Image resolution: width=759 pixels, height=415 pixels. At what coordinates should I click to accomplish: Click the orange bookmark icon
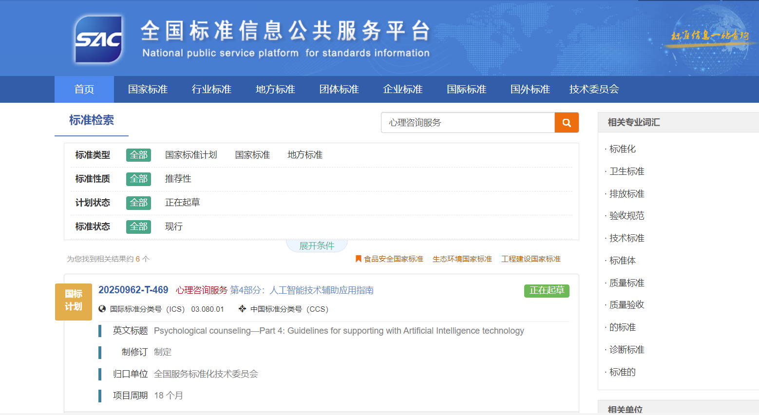pyautogui.click(x=358, y=259)
